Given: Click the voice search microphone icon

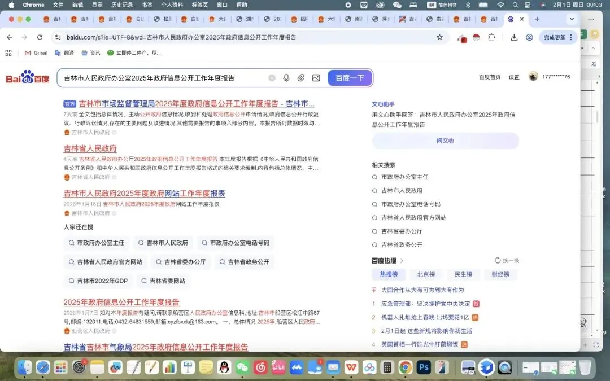Looking at the screenshot, I should coord(286,78).
